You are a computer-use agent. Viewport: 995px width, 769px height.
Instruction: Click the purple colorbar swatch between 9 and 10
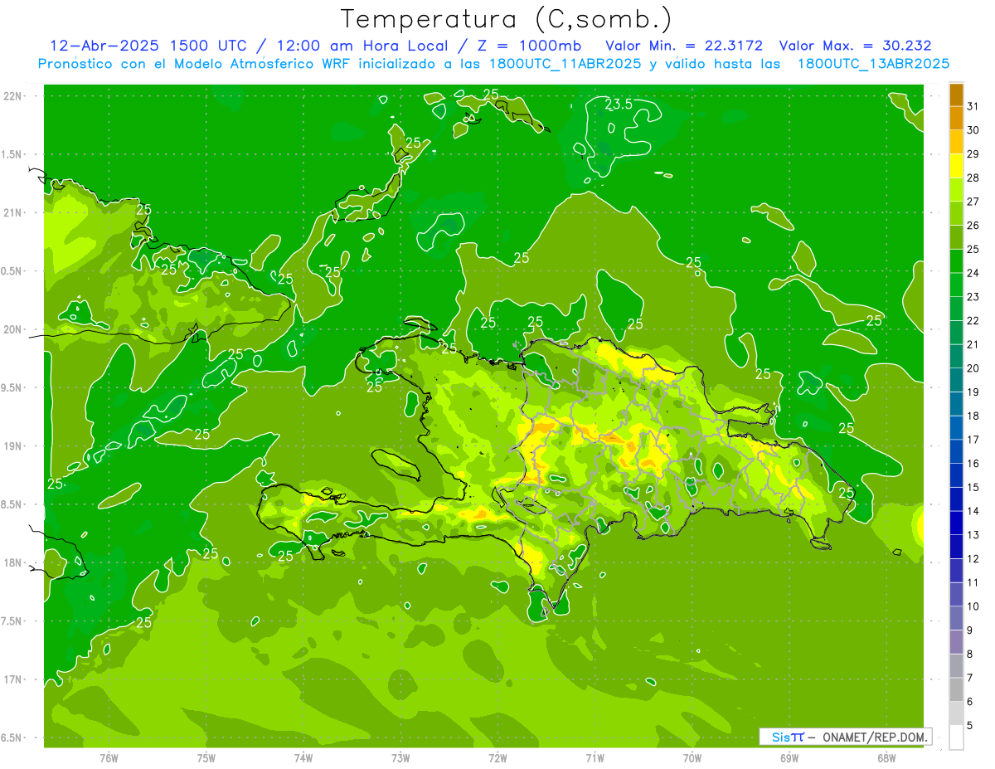[956, 619]
